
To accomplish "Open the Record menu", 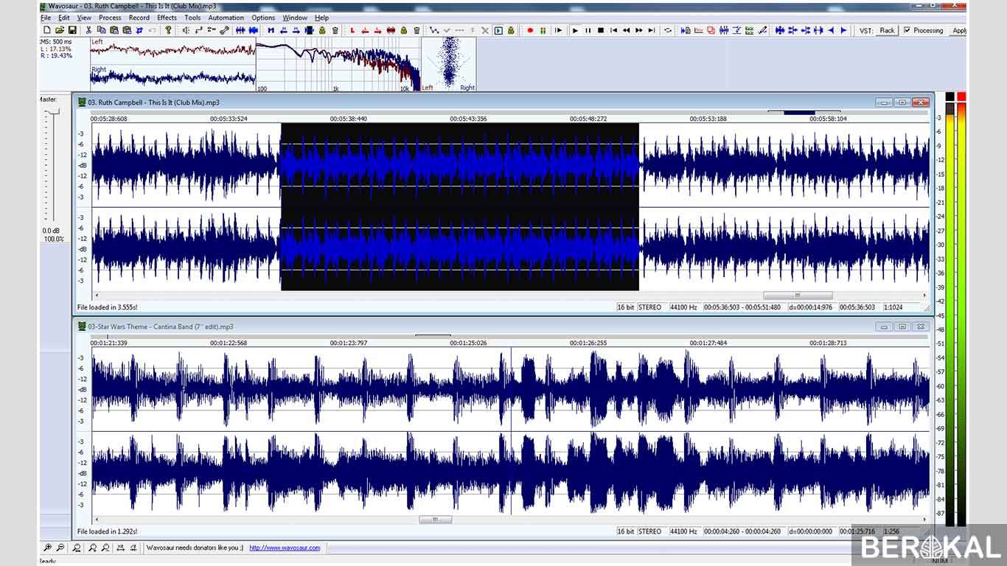I will click(x=139, y=18).
